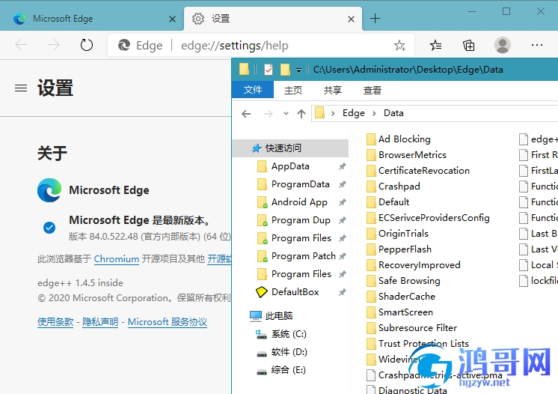Open Edge settings and more menu

click(x=536, y=45)
